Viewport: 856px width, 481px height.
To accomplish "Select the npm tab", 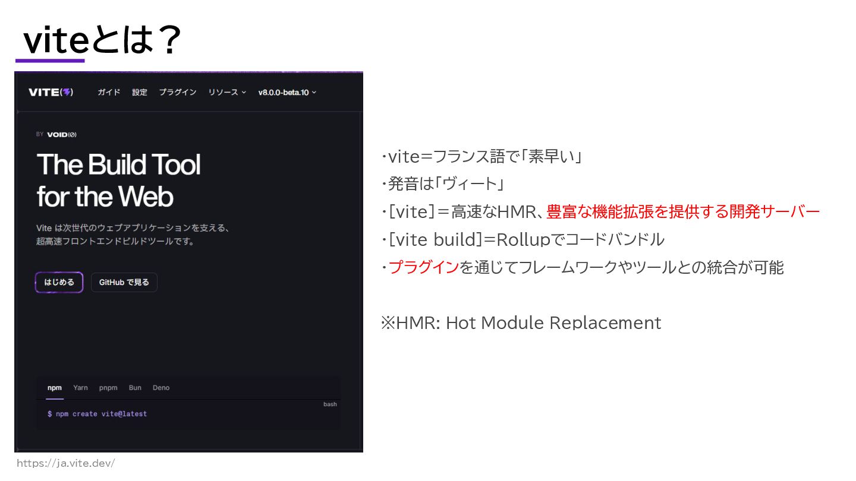I will (x=55, y=388).
